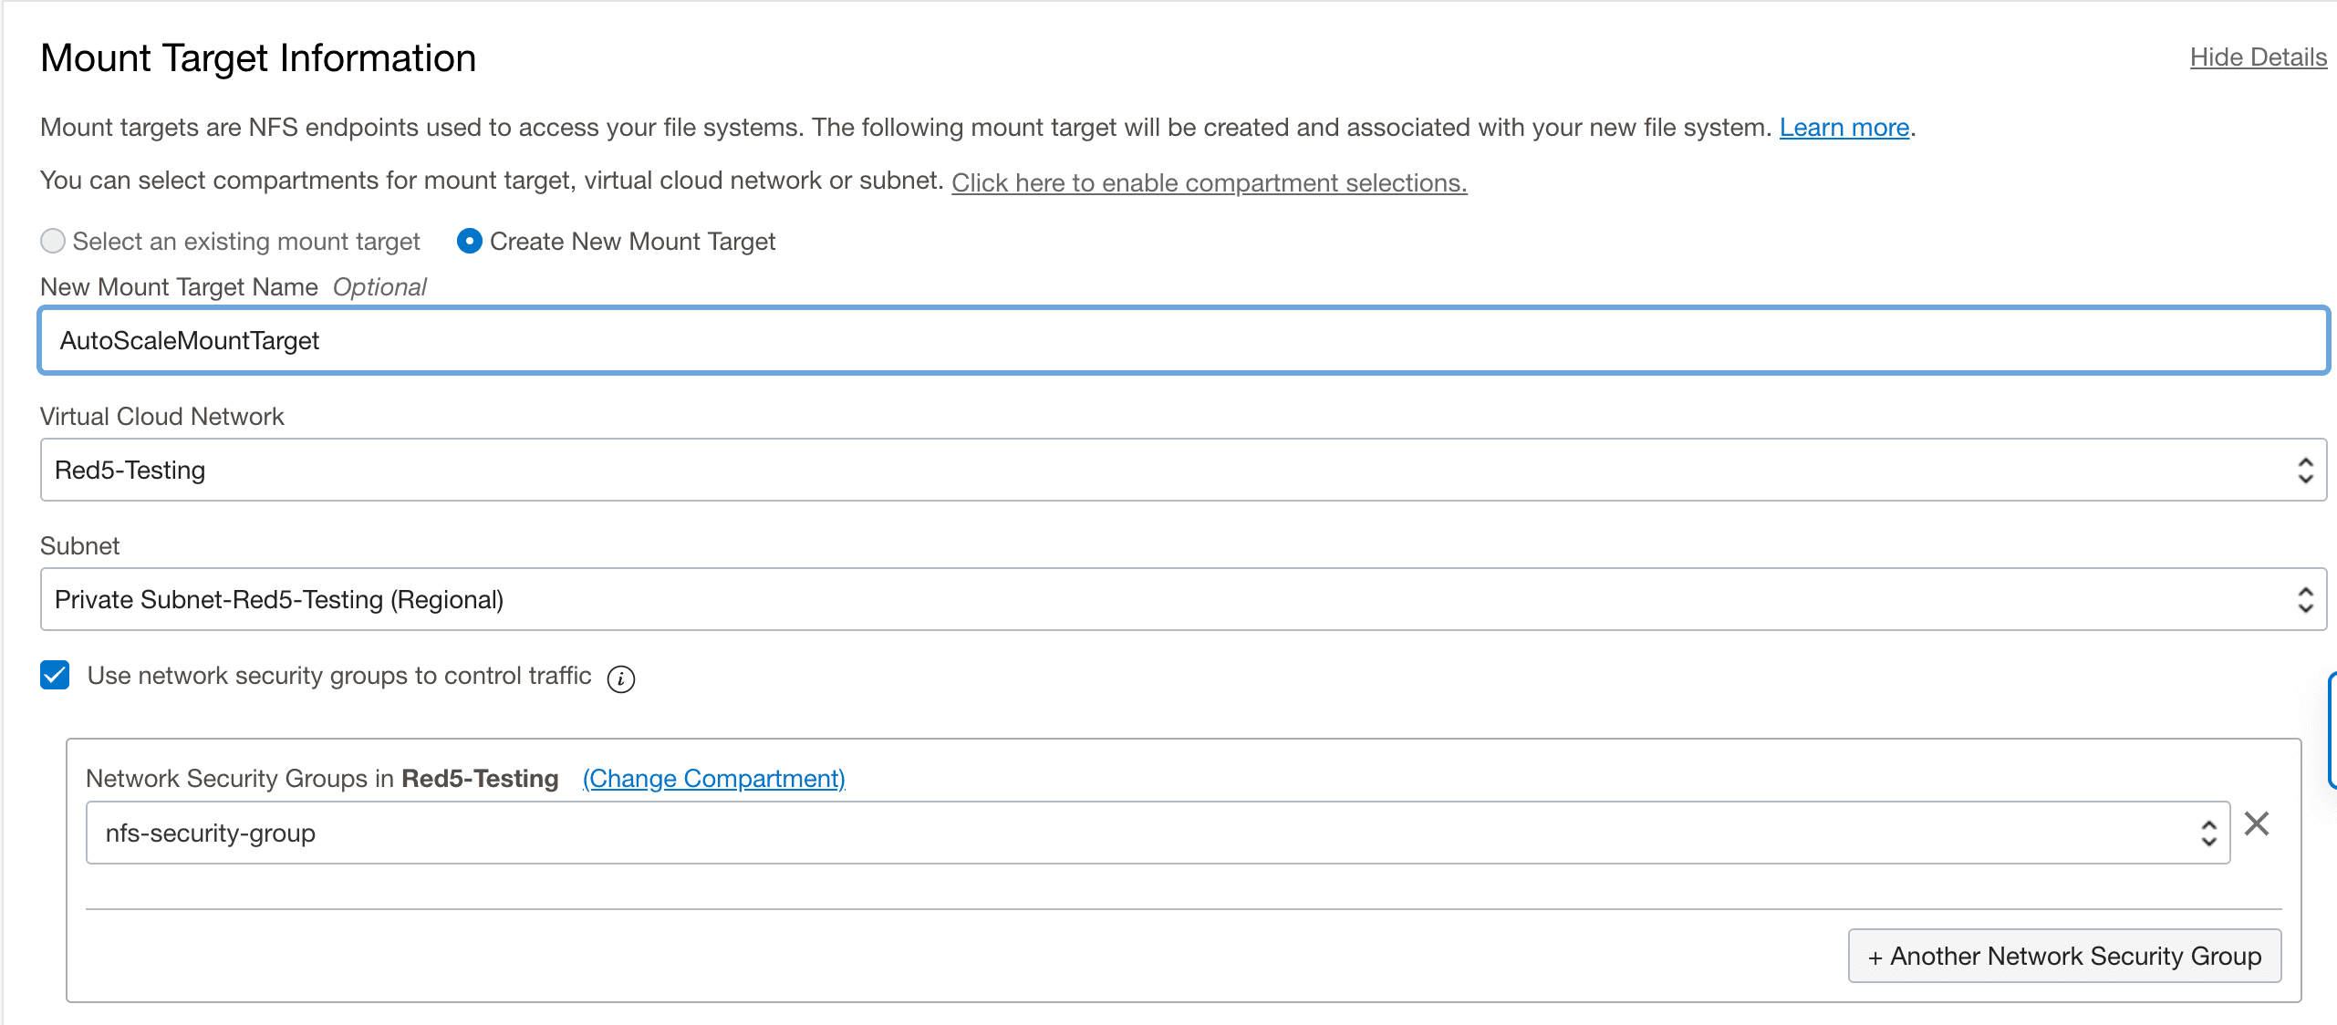Click the info icon beside network security groups
This screenshot has width=2337, height=1025.
point(620,678)
